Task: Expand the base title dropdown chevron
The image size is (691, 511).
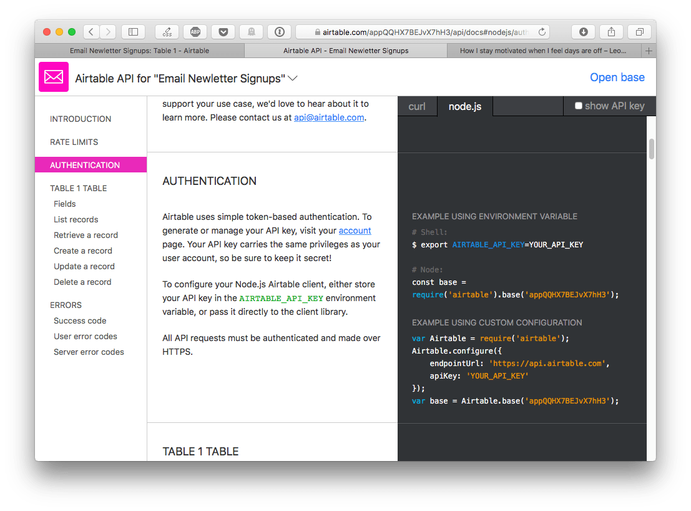Action: [293, 79]
